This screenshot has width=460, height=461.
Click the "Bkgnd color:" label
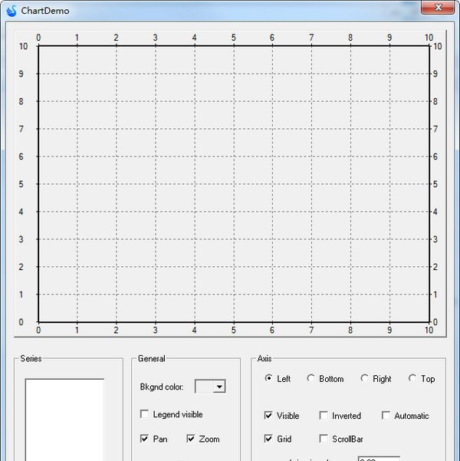[x=162, y=387]
